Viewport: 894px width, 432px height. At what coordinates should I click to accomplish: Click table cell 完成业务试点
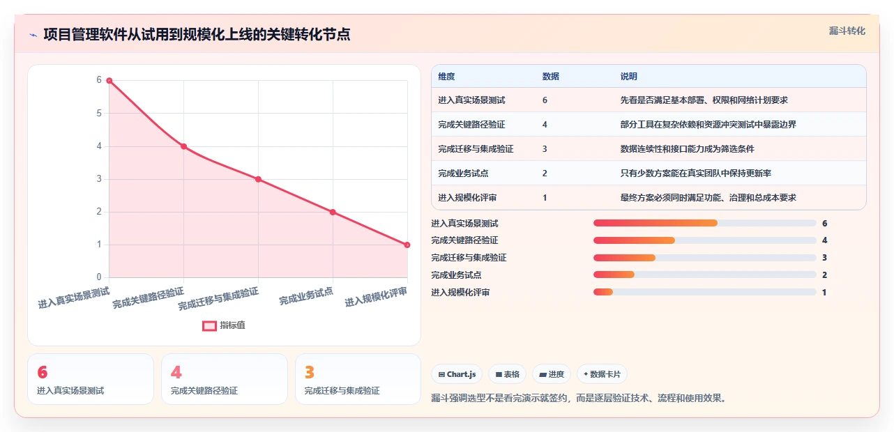click(463, 173)
